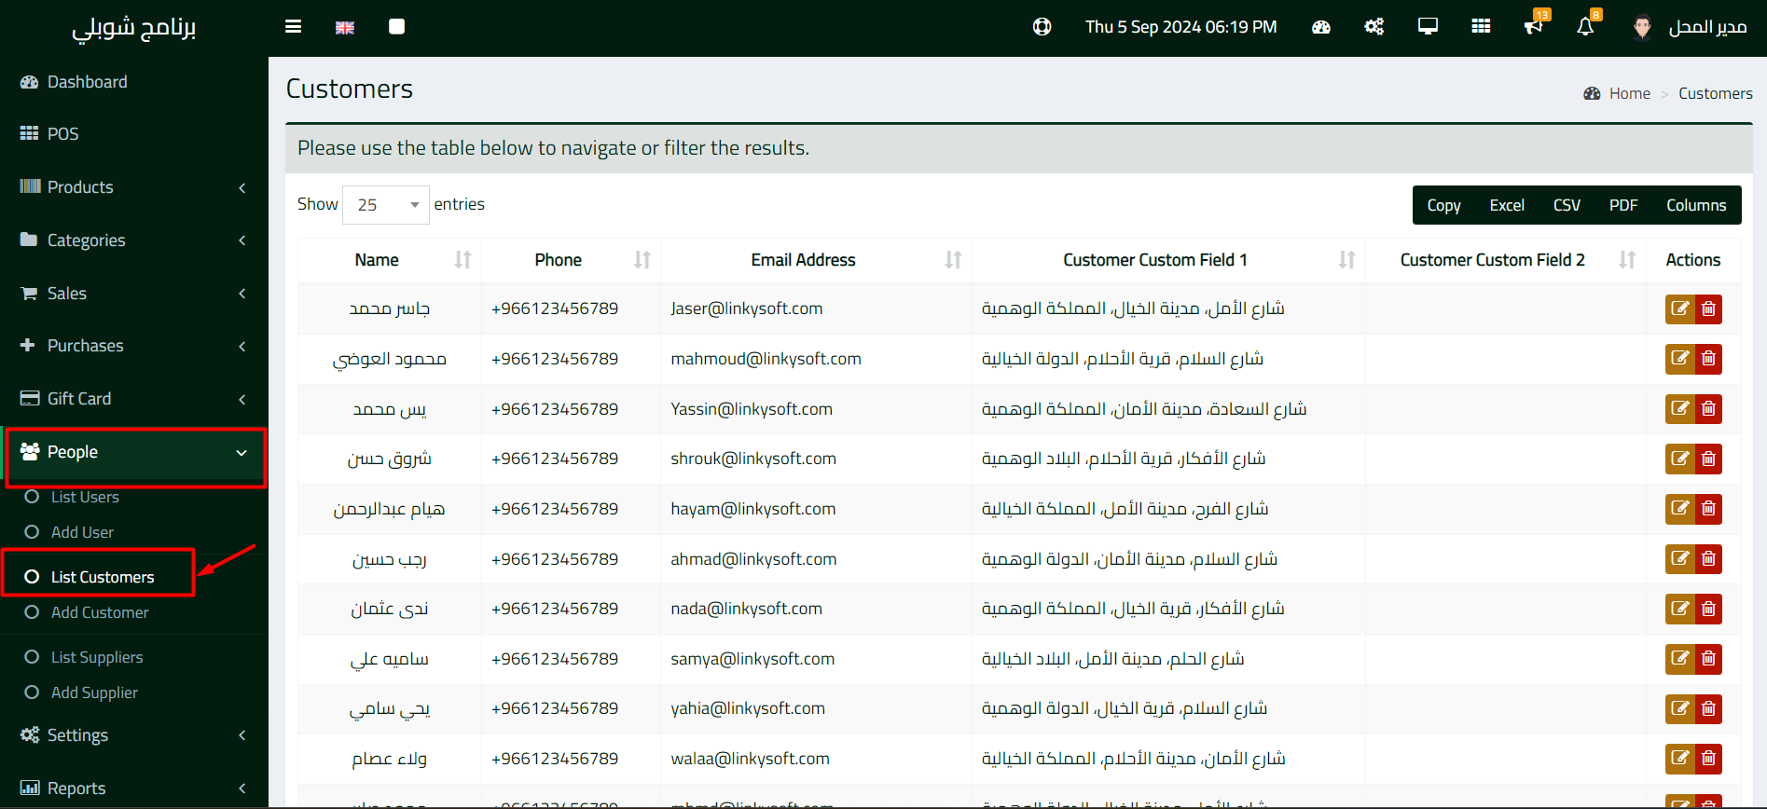Sort by Customer Custom Field 1
Image resolution: width=1767 pixels, height=809 pixels.
coord(1168,260)
